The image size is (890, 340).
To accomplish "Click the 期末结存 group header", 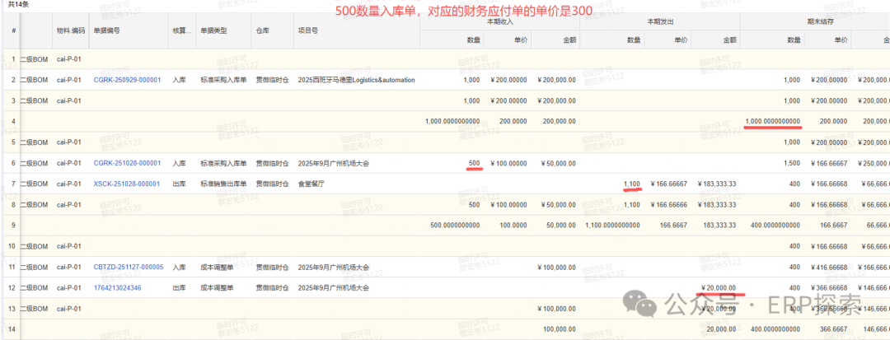I will [814, 21].
